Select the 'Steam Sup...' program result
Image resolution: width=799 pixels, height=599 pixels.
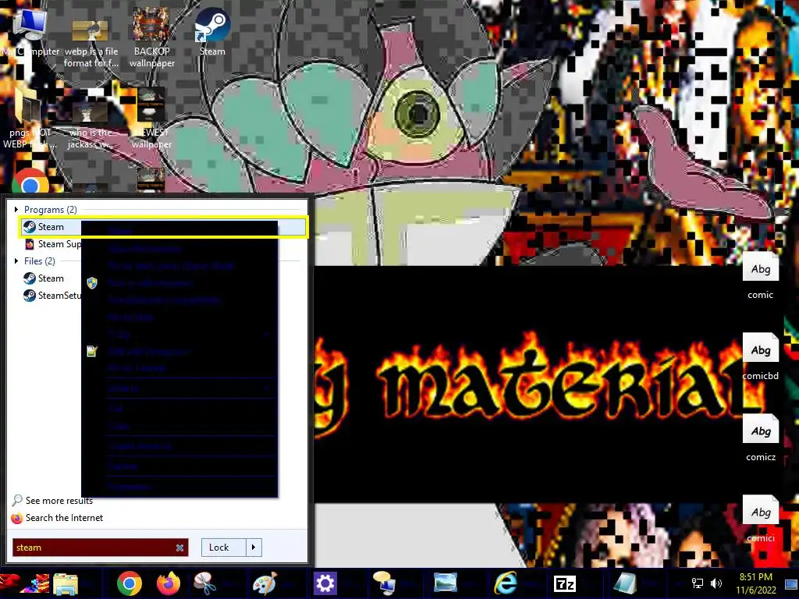pos(52,244)
